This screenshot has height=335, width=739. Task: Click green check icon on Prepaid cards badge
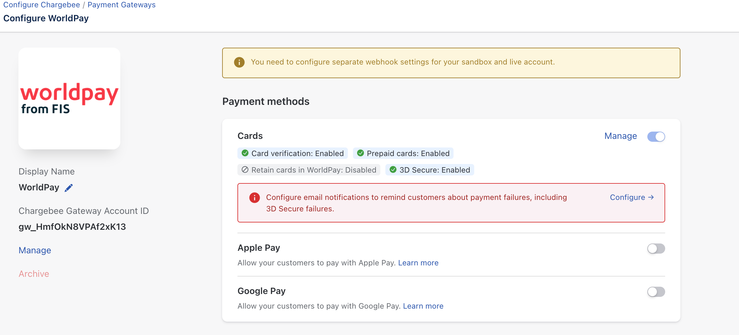(x=361, y=153)
